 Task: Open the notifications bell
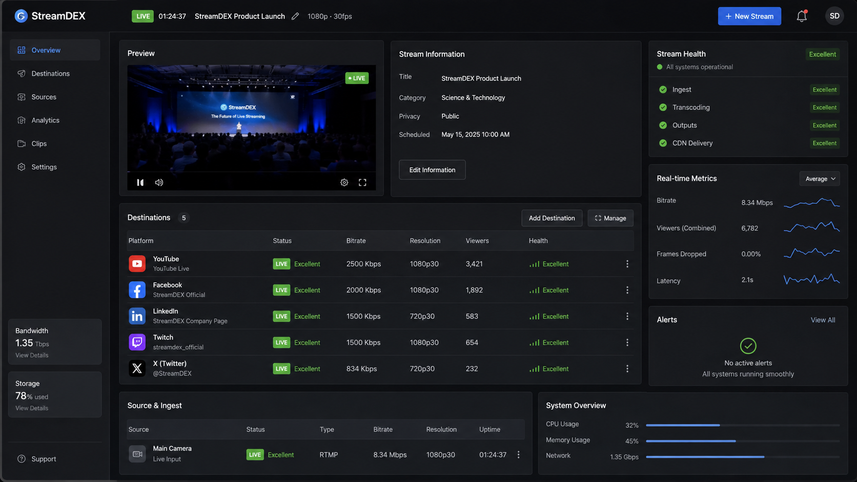pos(802,16)
